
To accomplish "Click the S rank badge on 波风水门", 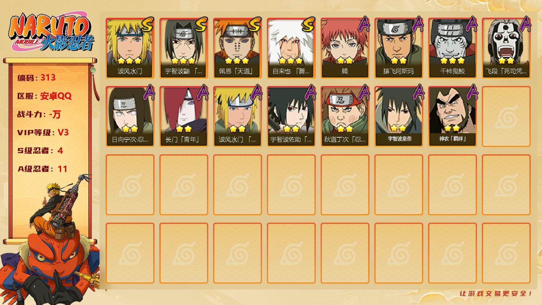I will (x=147, y=25).
